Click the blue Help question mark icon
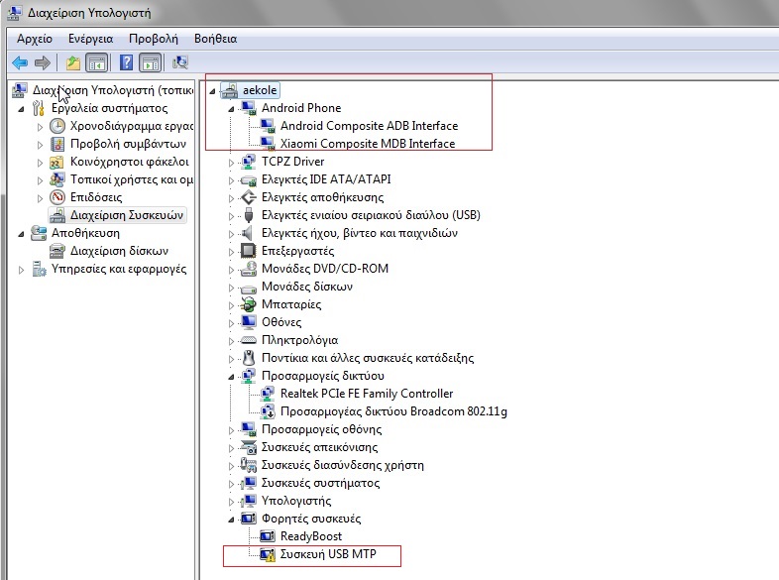The height and width of the screenshot is (580, 779). [x=126, y=63]
